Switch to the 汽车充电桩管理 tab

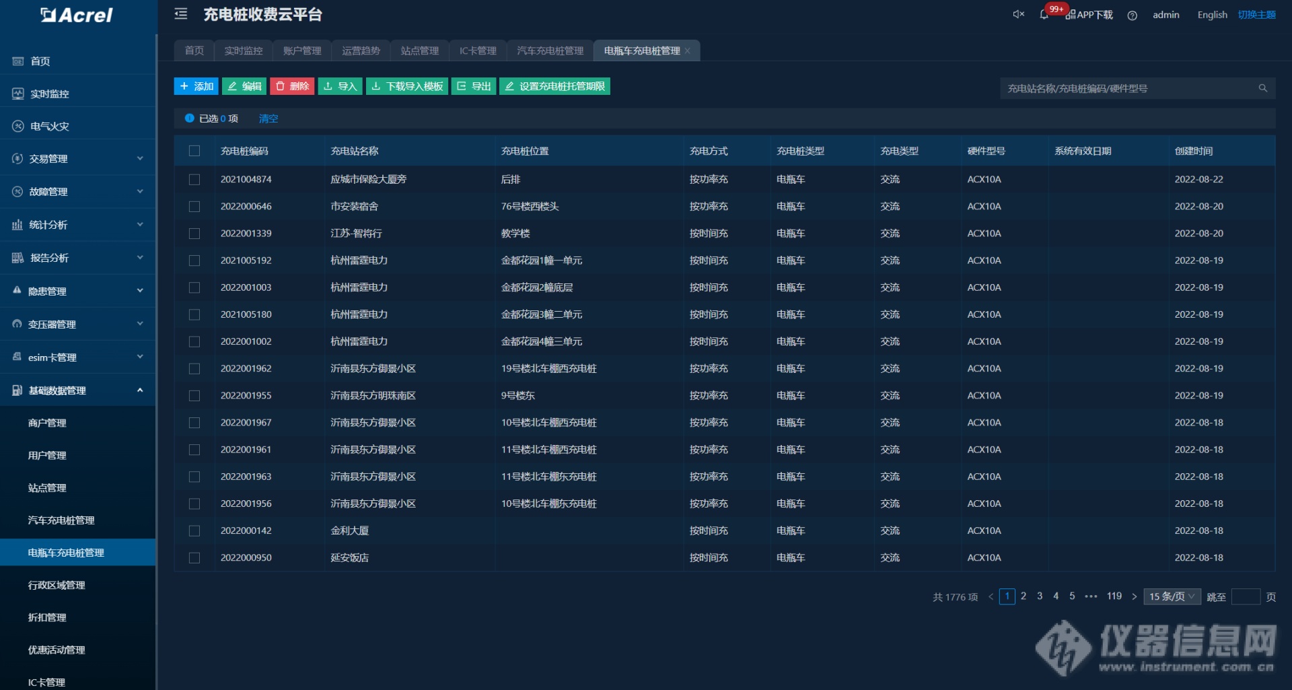click(x=550, y=50)
